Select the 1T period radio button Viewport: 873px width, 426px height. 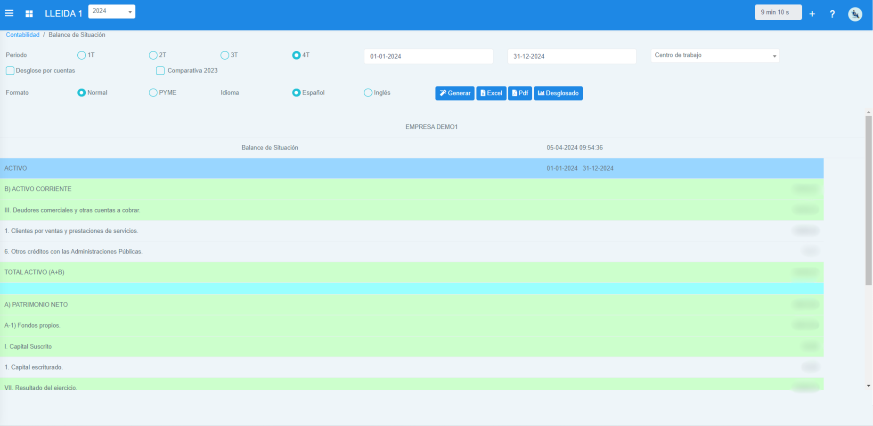[x=82, y=55]
